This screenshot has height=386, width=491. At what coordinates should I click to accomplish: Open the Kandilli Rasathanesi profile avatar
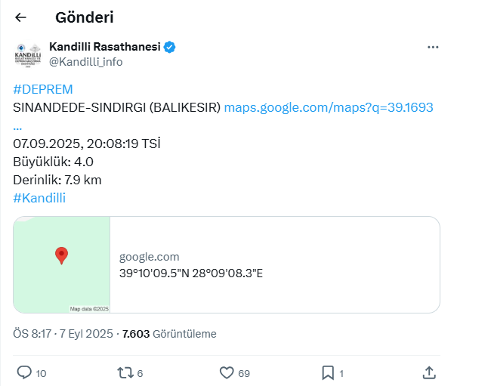pos(28,54)
